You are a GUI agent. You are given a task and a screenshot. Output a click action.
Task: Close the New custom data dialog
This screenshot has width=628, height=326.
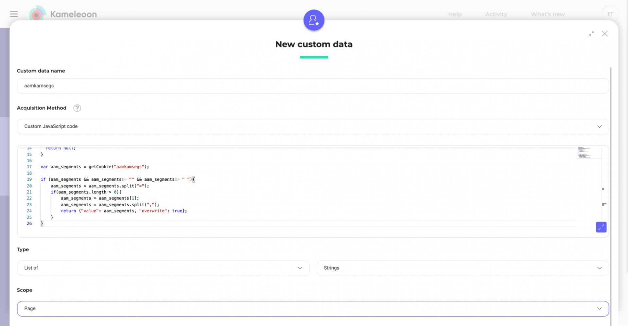(604, 34)
